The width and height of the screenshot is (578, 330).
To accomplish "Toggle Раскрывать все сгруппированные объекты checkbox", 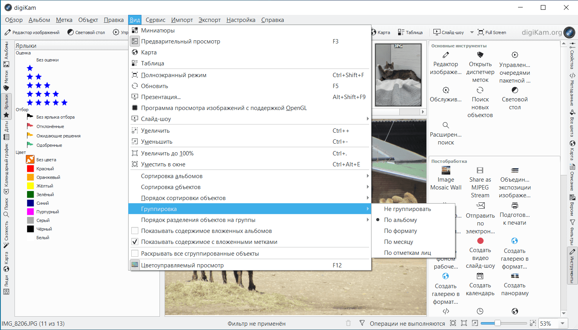I will pyautogui.click(x=135, y=254).
